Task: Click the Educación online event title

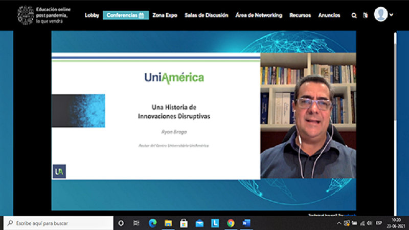Action: tap(53, 15)
